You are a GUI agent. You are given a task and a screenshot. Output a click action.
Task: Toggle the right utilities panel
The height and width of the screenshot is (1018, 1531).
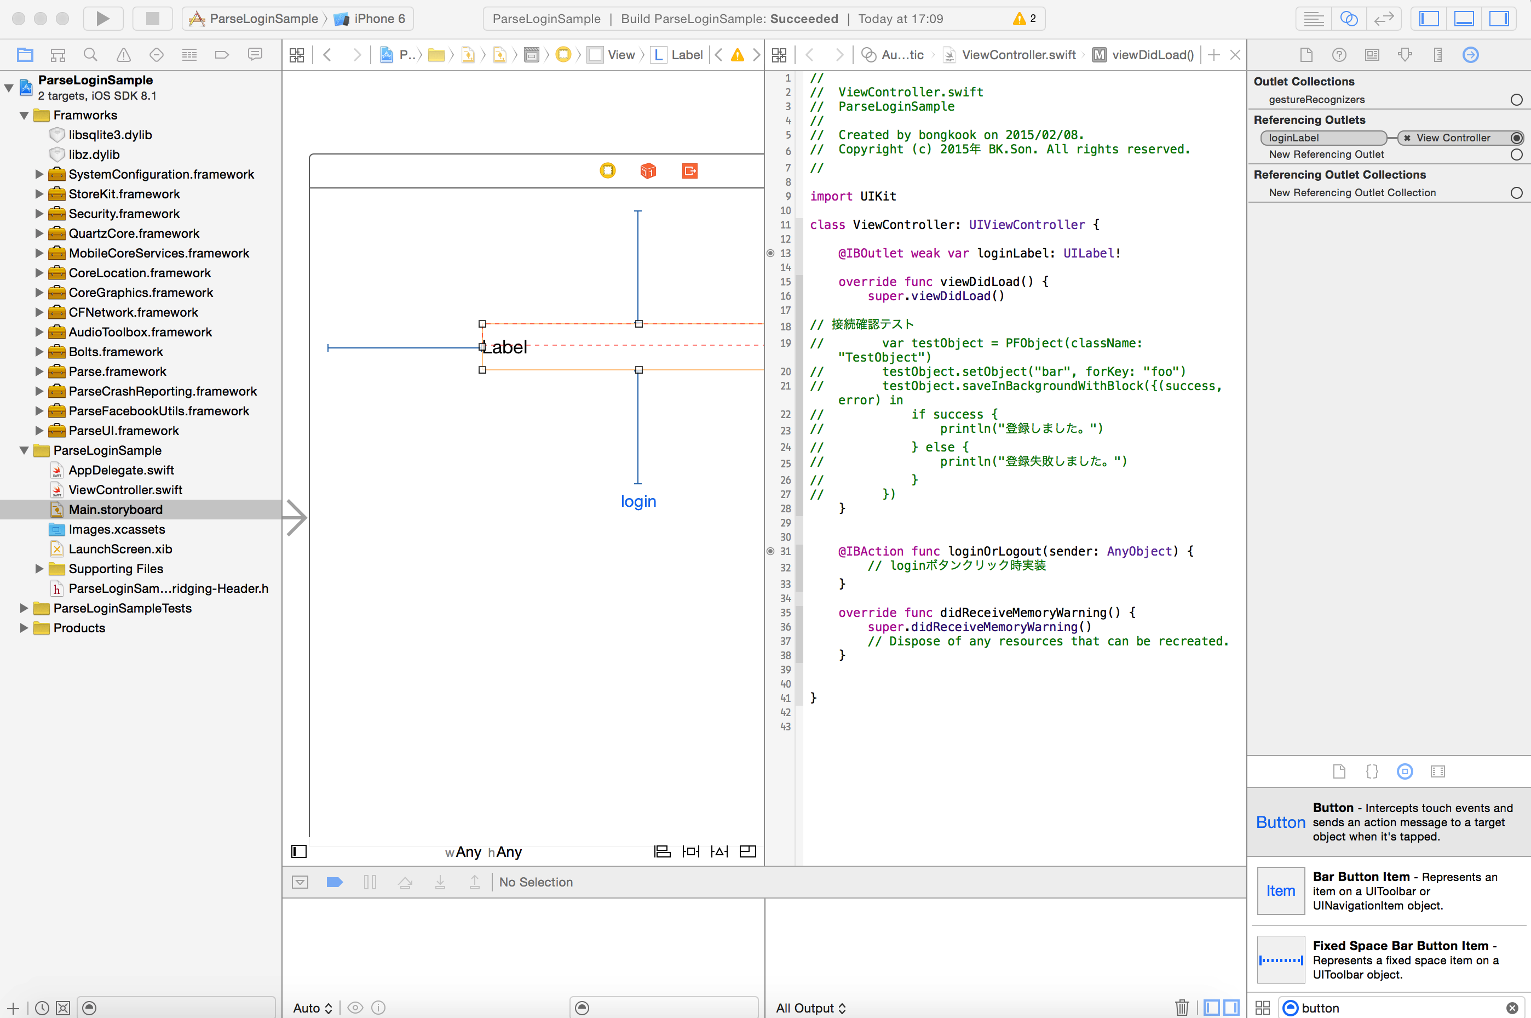point(1499,18)
